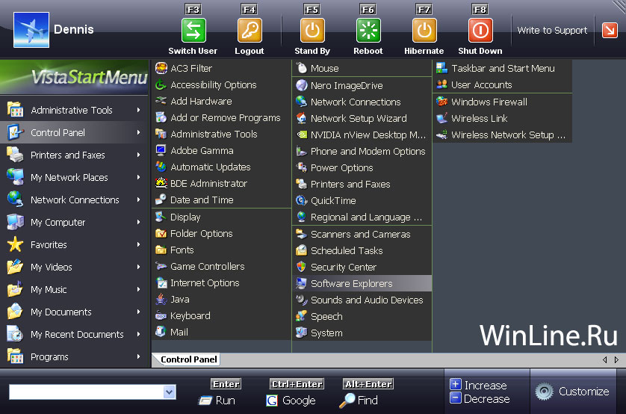Open Taskbar and Start Menu
The image size is (626, 414).
point(503,68)
